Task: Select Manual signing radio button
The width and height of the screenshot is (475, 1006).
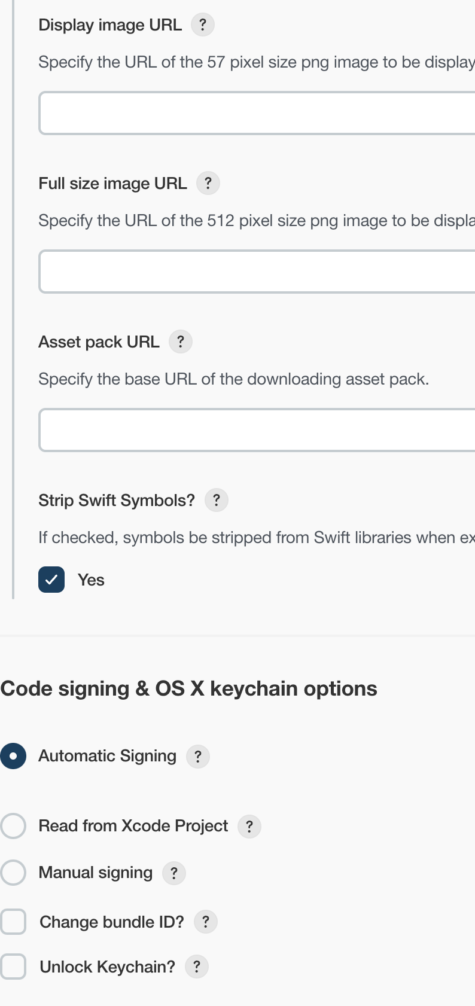Action: (x=13, y=873)
